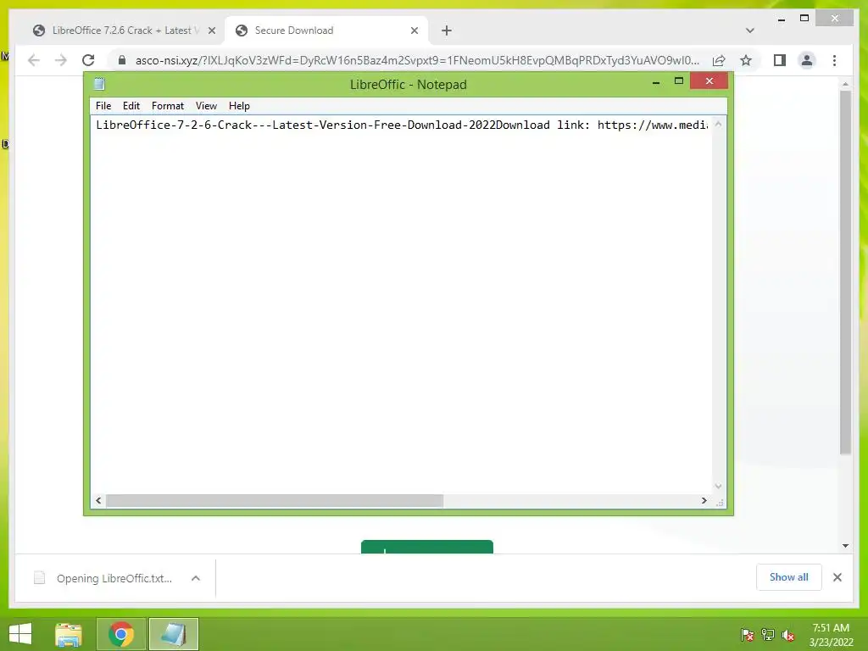
Task: Open the Notepad Edit menu
Action: point(131,106)
